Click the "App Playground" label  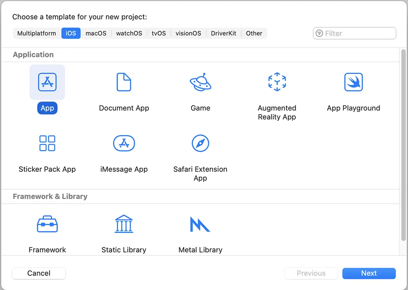pos(354,108)
